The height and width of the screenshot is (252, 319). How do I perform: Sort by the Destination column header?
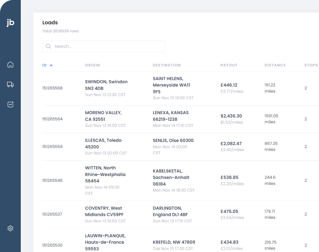point(167,65)
